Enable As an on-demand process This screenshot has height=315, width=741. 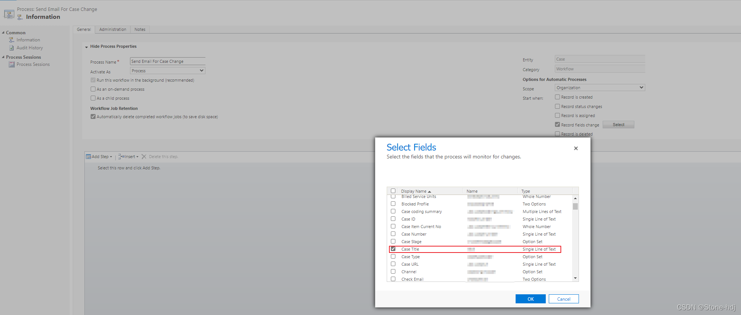[93, 89]
